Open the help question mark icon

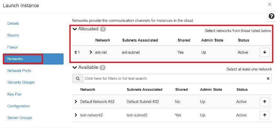272,16
